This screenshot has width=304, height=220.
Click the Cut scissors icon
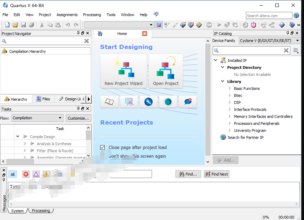[x=42, y=25]
